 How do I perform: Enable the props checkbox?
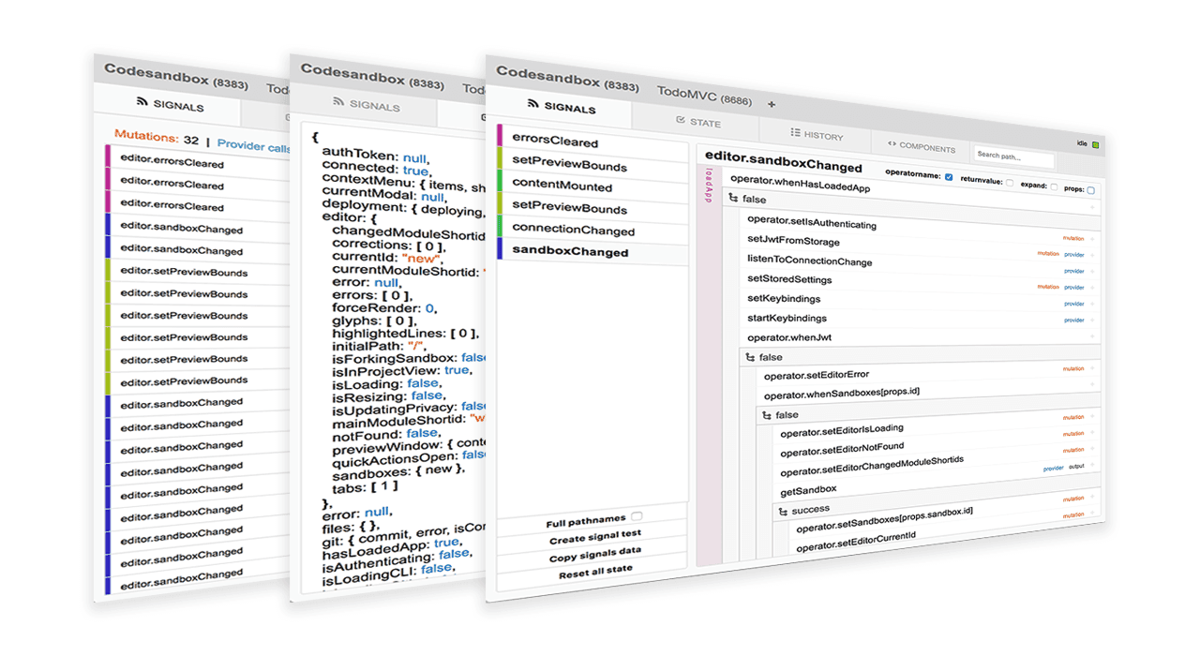(x=1091, y=188)
